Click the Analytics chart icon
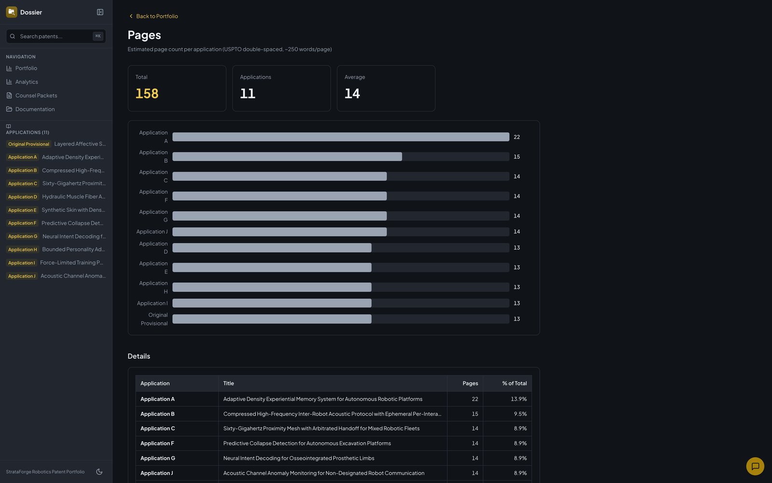Viewport: 772px width, 483px height. [x=9, y=82]
